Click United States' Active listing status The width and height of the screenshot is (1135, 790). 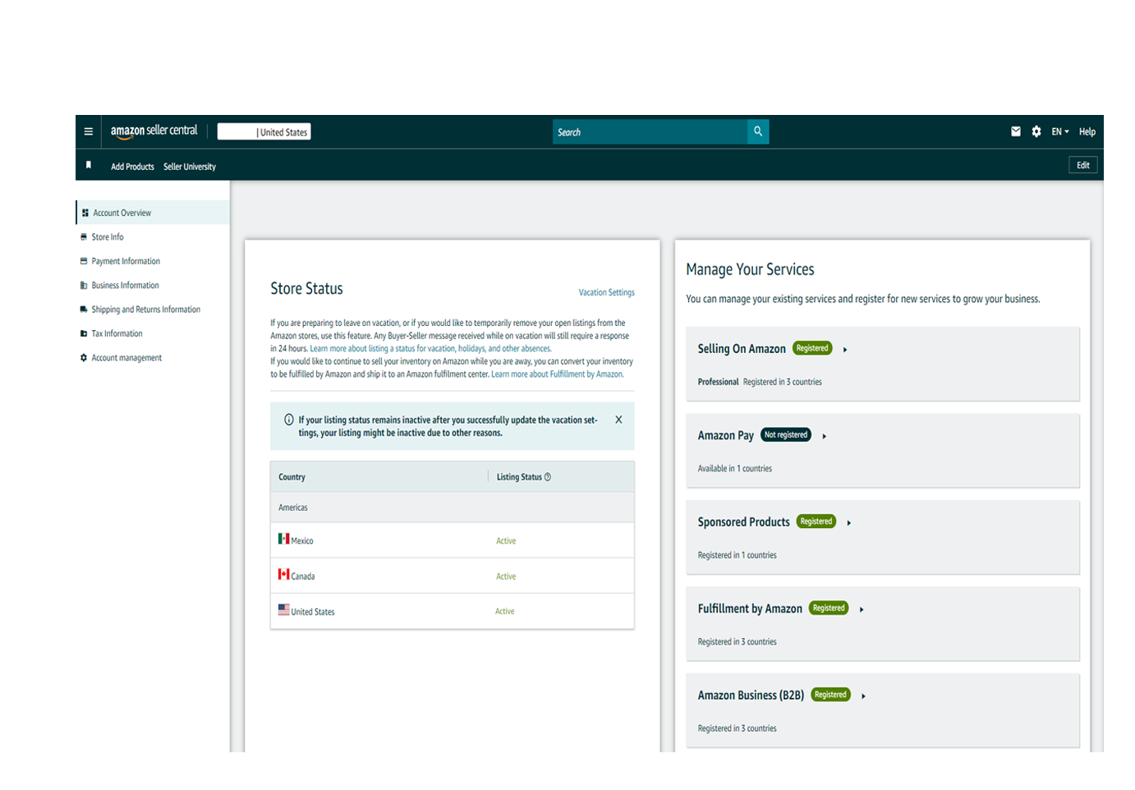coord(505,612)
